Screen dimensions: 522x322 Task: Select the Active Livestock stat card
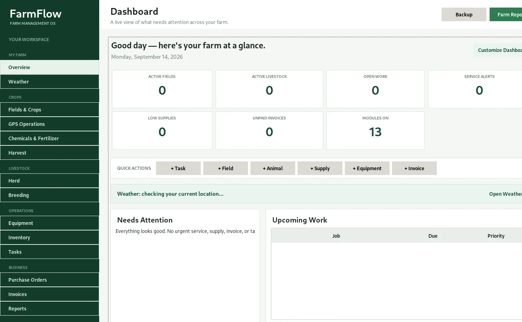tap(269, 89)
